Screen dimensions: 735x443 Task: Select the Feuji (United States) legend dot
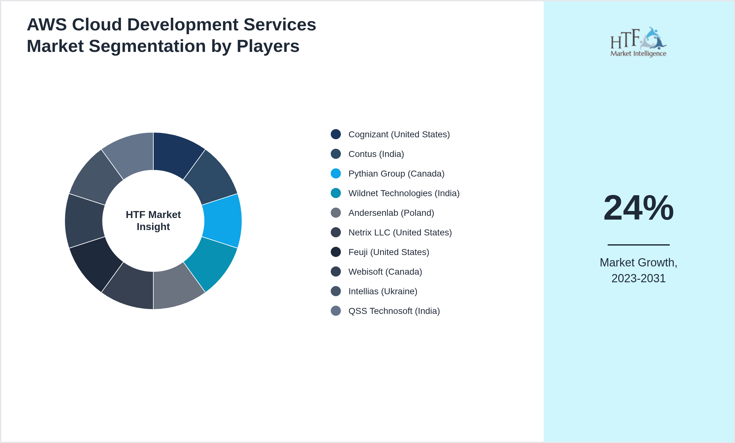[x=336, y=252]
